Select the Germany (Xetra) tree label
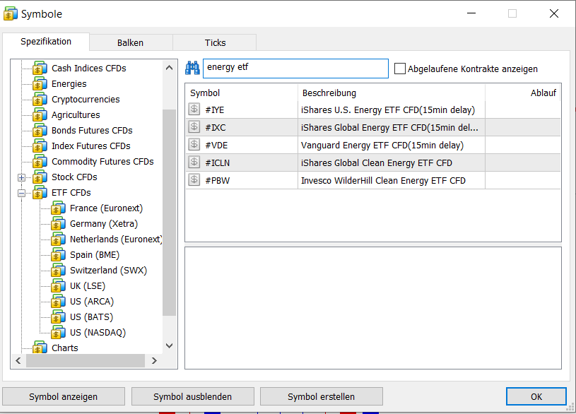Screen dimensions: 576x414 click(x=104, y=224)
